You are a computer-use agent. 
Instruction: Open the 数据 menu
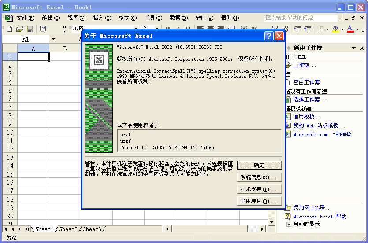tap(179, 18)
